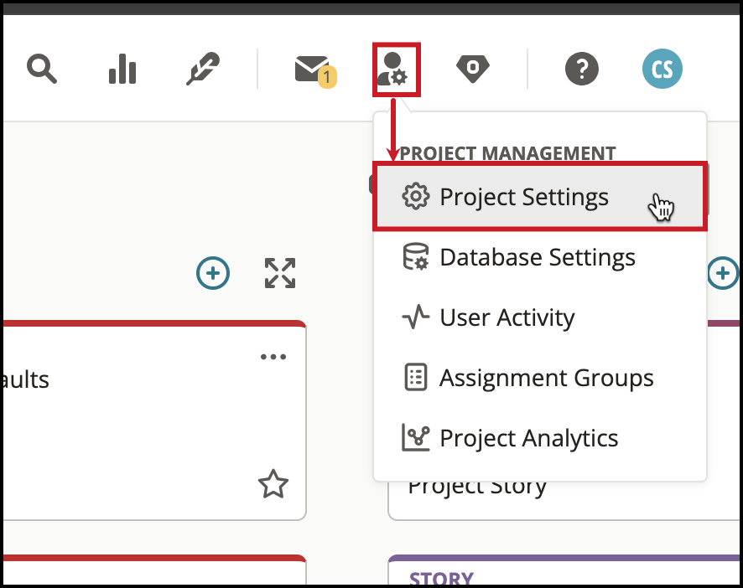
Task: Open the CS user avatar menu
Action: [x=662, y=70]
